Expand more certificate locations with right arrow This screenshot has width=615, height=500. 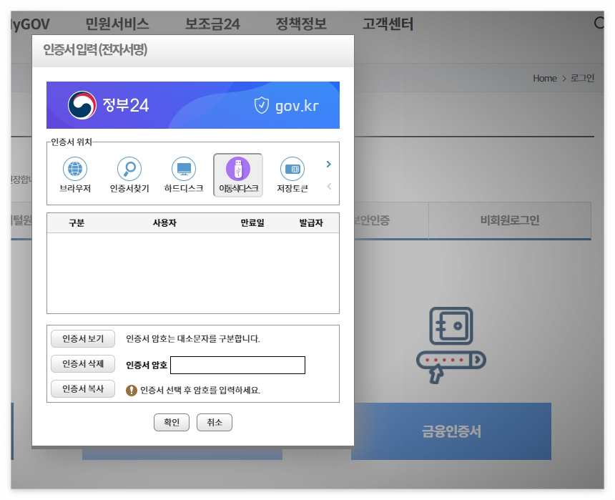328,164
